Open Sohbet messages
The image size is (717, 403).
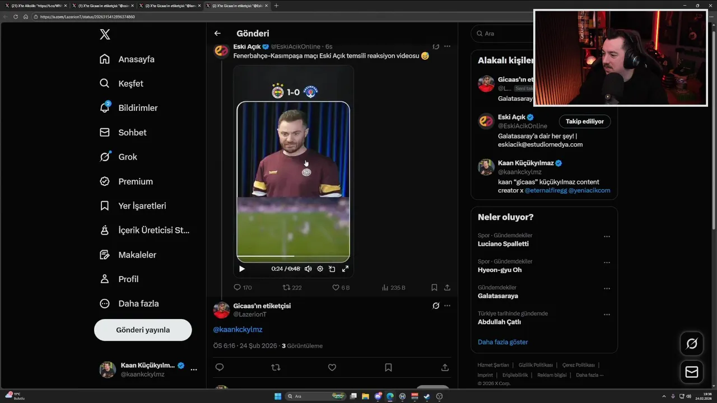click(123, 133)
